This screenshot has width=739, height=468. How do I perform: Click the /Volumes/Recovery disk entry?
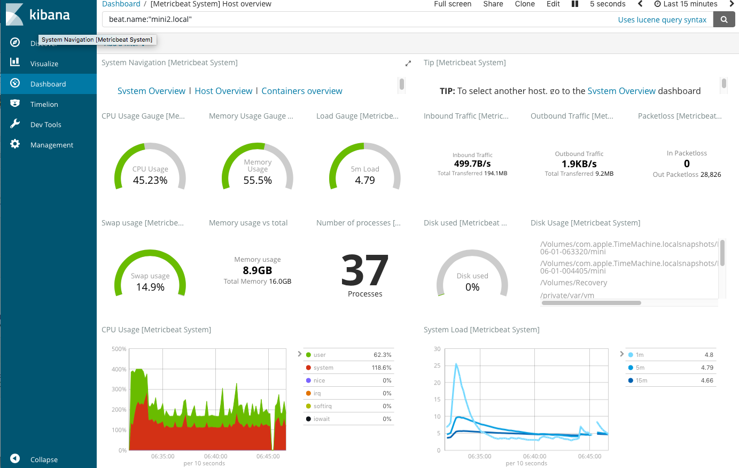tap(573, 283)
